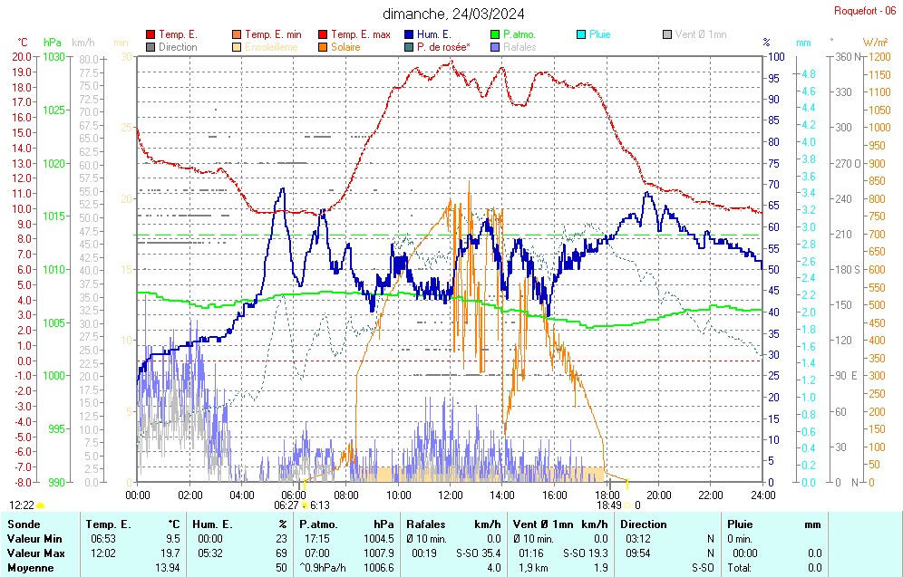
Task: Click the 18:49 sunset time text
Action: [x=609, y=505]
